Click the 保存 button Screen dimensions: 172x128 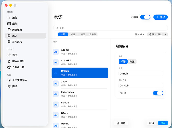pyautogui.click(x=163, y=123)
